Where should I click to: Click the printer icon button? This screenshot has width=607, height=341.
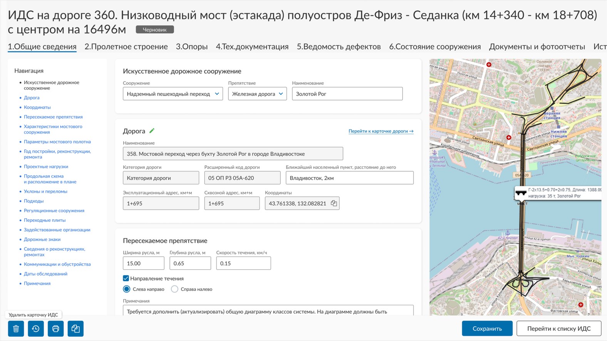(56, 329)
